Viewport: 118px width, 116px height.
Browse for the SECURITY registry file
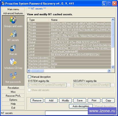coord(113,85)
